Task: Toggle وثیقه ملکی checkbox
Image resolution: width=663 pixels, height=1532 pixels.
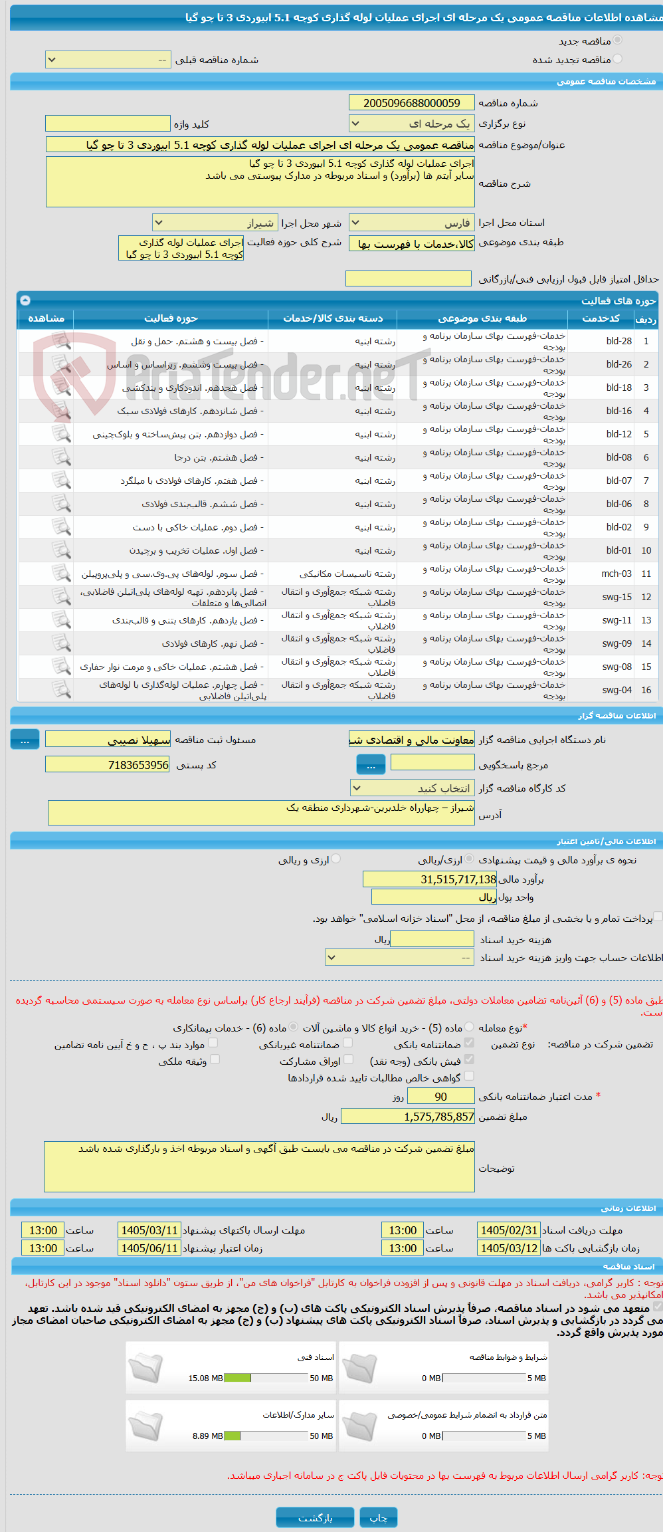Action: click(x=215, y=1059)
